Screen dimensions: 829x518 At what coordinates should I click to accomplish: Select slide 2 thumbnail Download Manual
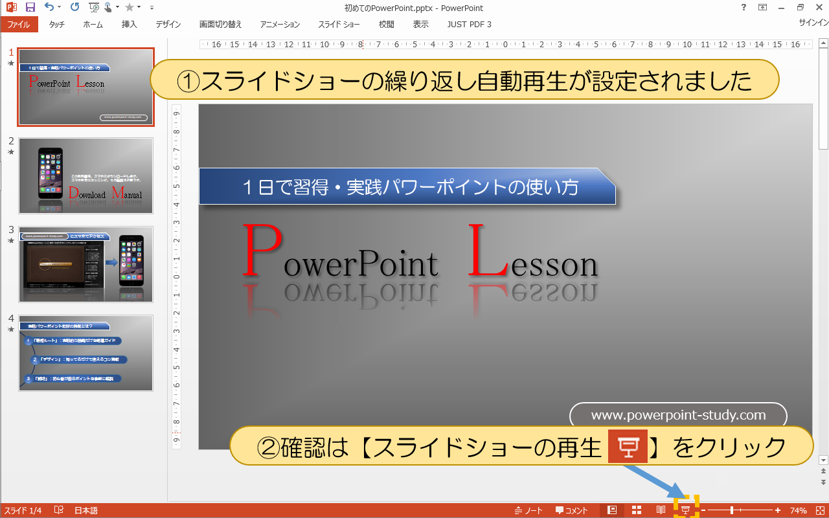coord(86,175)
